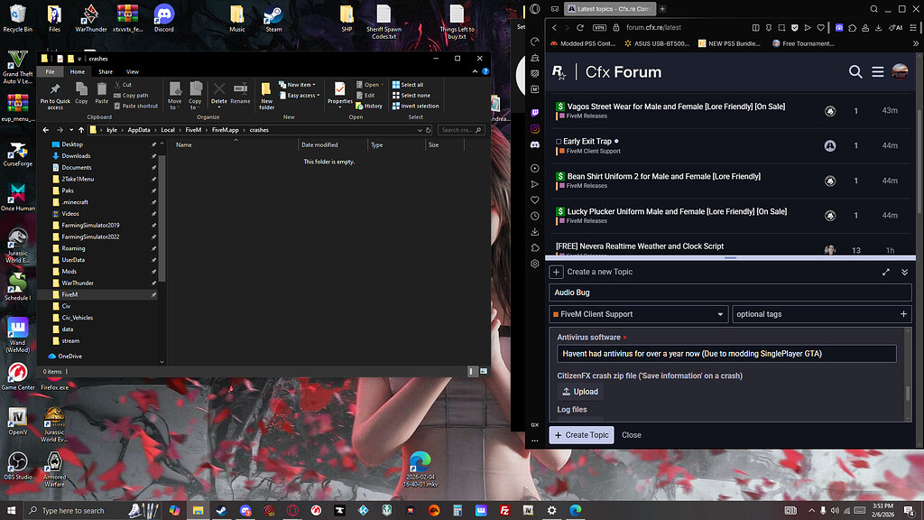
Task: Click Close beside Create Topic
Action: [631, 435]
